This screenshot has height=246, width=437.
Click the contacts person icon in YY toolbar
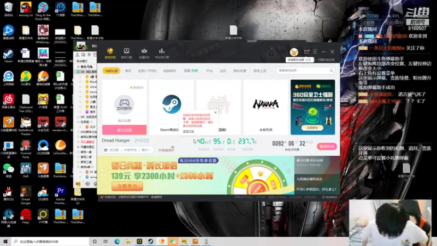[x=78, y=55]
